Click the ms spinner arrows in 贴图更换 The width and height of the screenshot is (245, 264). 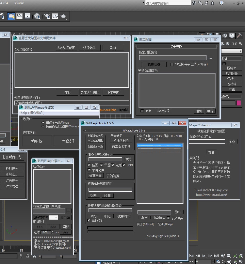[x=53, y=232]
